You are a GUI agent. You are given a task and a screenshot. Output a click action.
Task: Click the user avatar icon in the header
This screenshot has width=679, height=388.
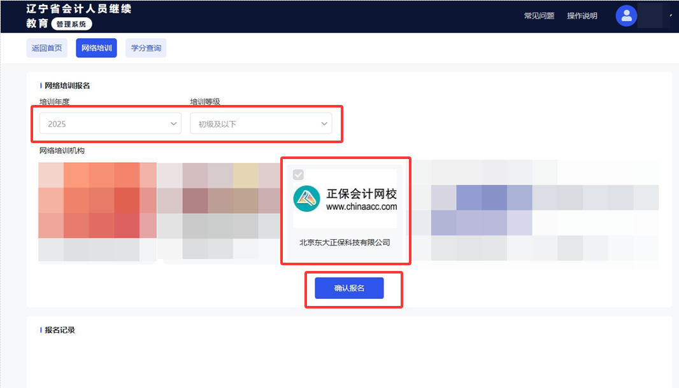pos(625,15)
